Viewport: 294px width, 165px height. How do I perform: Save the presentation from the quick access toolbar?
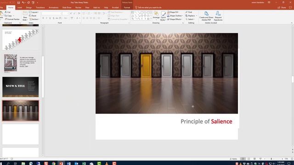coord(18,3)
